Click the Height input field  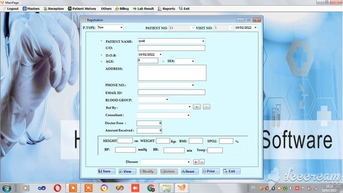[x=125, y=140]
